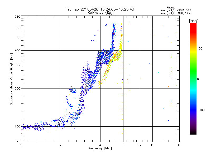
Task: Click the x-axis '10' tick label
Action: click(x=152, y=145)
